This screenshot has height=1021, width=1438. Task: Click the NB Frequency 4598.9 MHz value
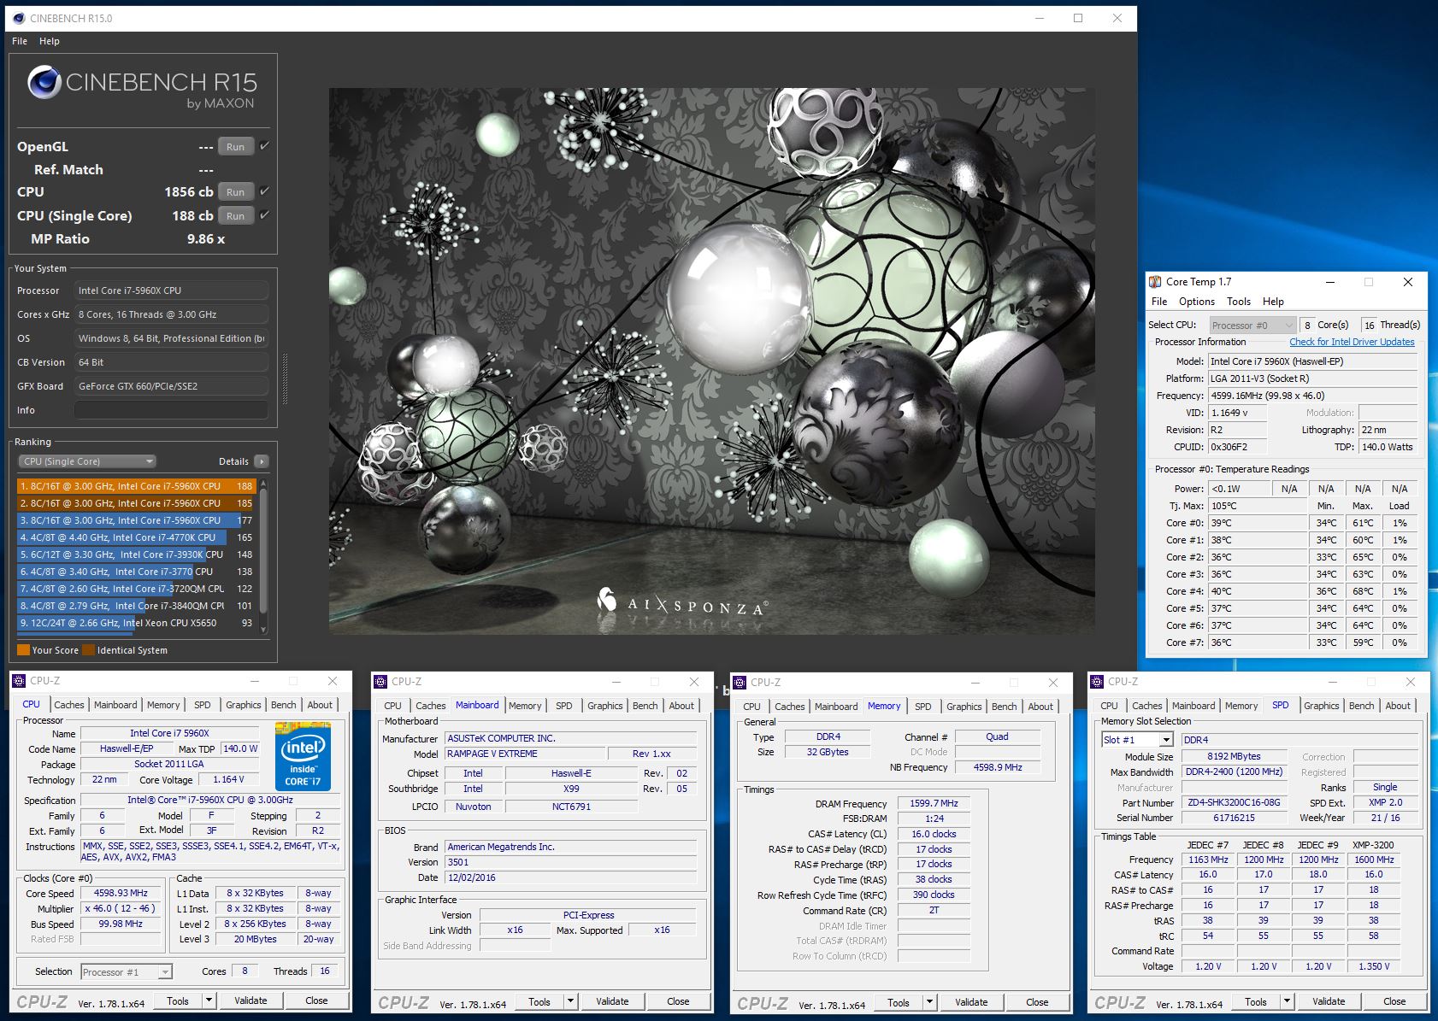998,767
